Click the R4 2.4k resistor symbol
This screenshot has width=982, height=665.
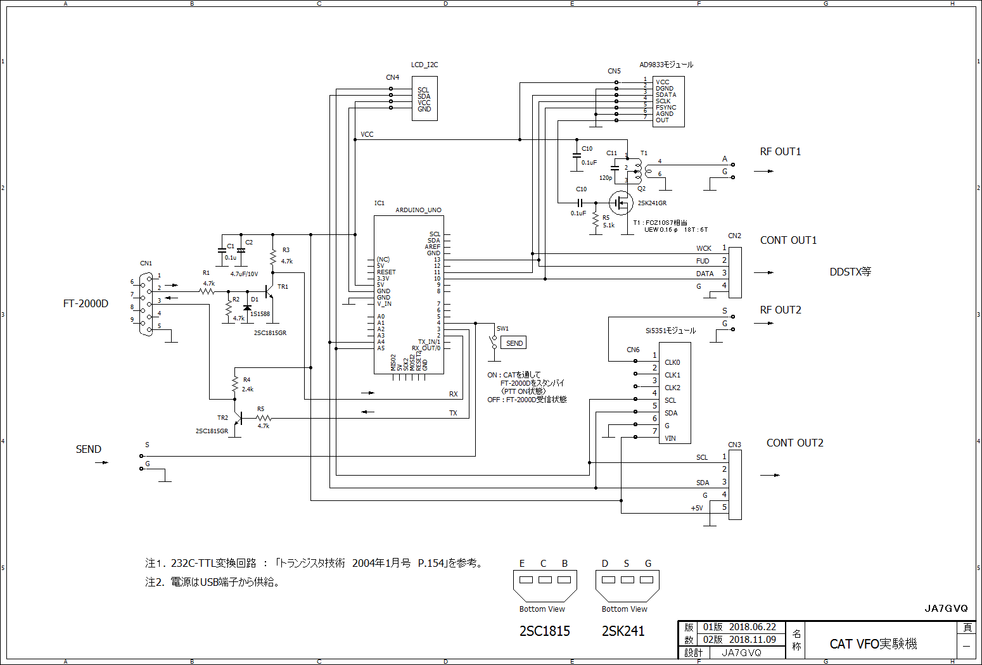tap(234, 384)
